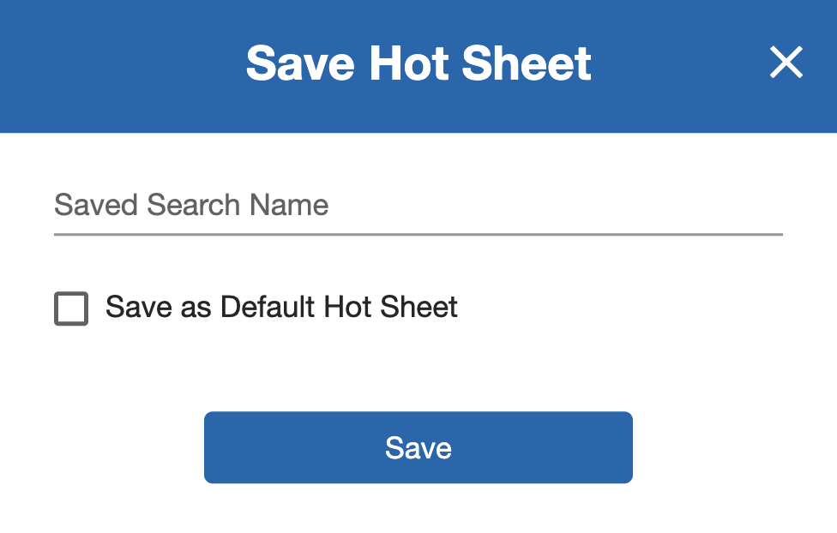Select the blue header bar title text
This screenshot has height=533, width=837.
tap(418, 63)
